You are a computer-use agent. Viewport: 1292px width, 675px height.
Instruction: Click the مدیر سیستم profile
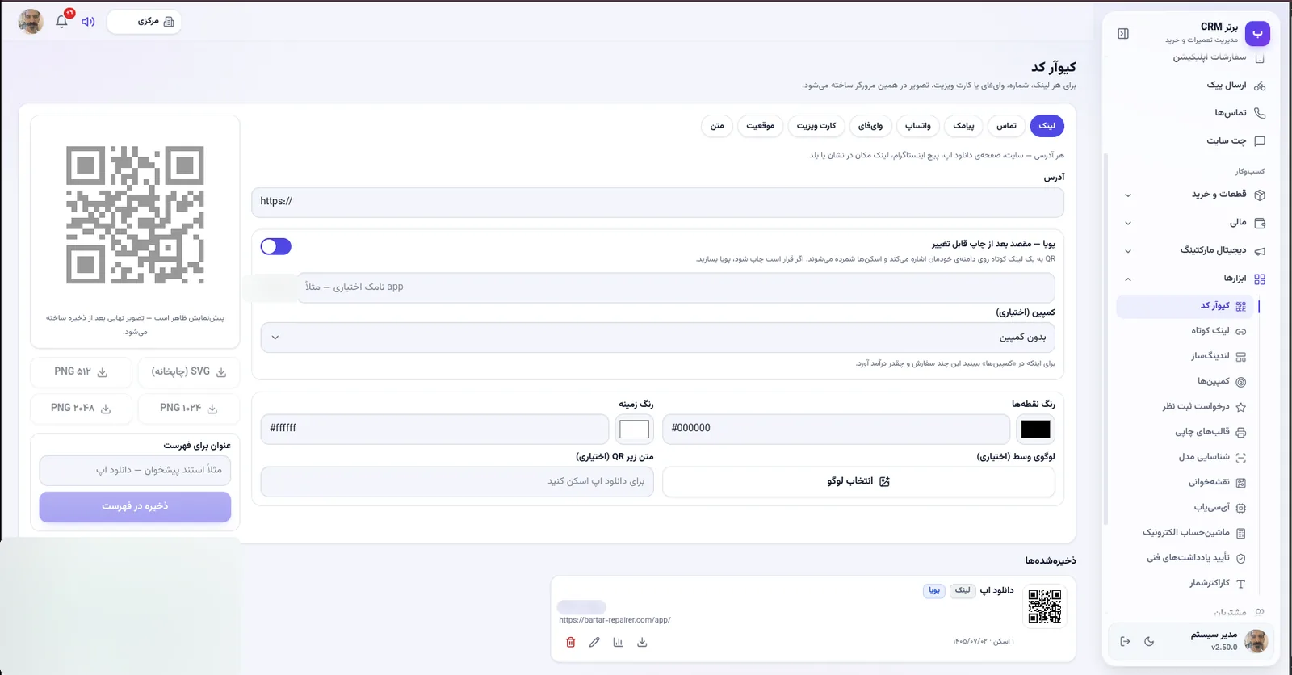click(x=1227, y=641)
